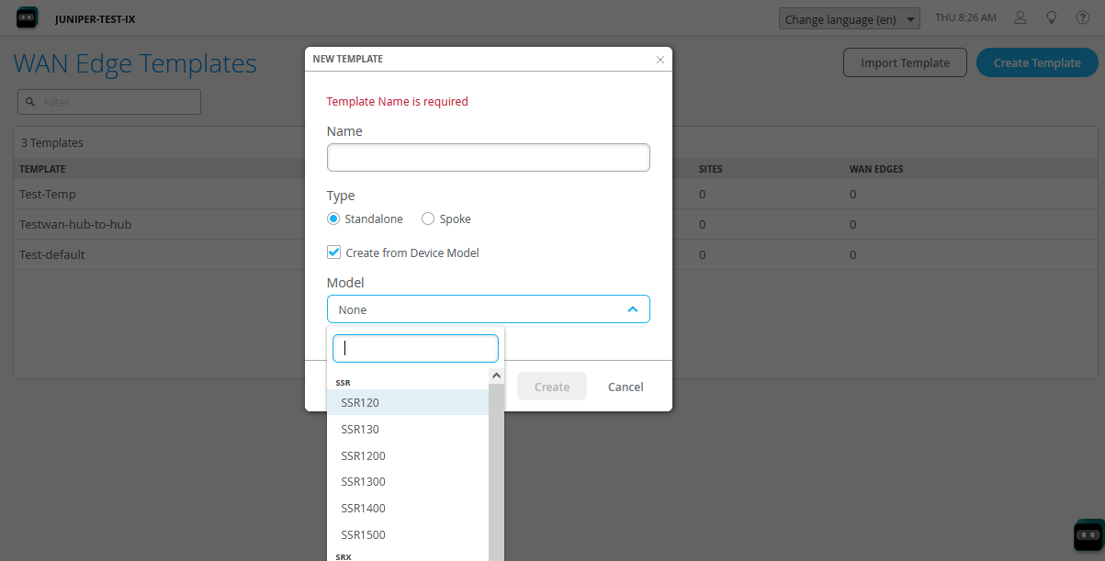Open the help question mark icon
The width and height of the screenshot is (1105, 561).
pyautogui.click(x=1082, y=18)
